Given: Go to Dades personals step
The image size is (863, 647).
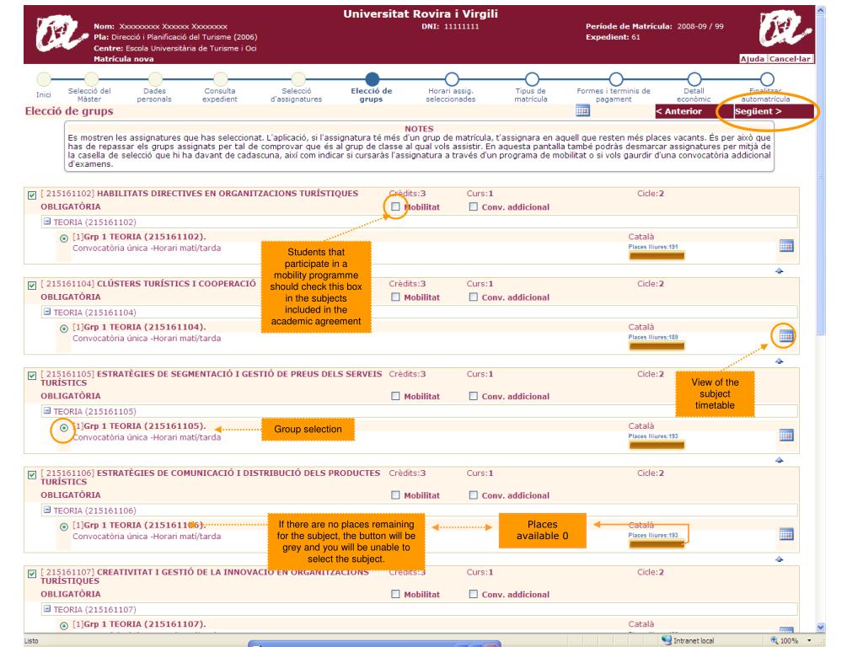Looking at the screenshot, I should tap(156, 79).
